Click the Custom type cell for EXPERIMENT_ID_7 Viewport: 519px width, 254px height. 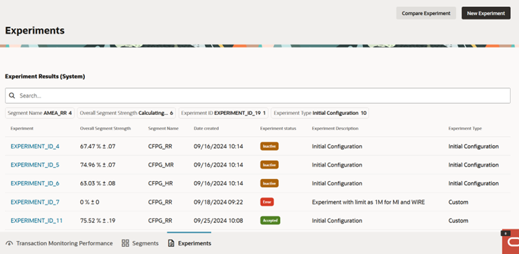pos(458,202)
